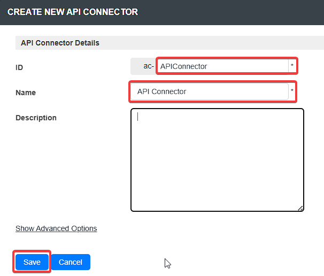Click inside the Description text area

(x=217, y=160)
